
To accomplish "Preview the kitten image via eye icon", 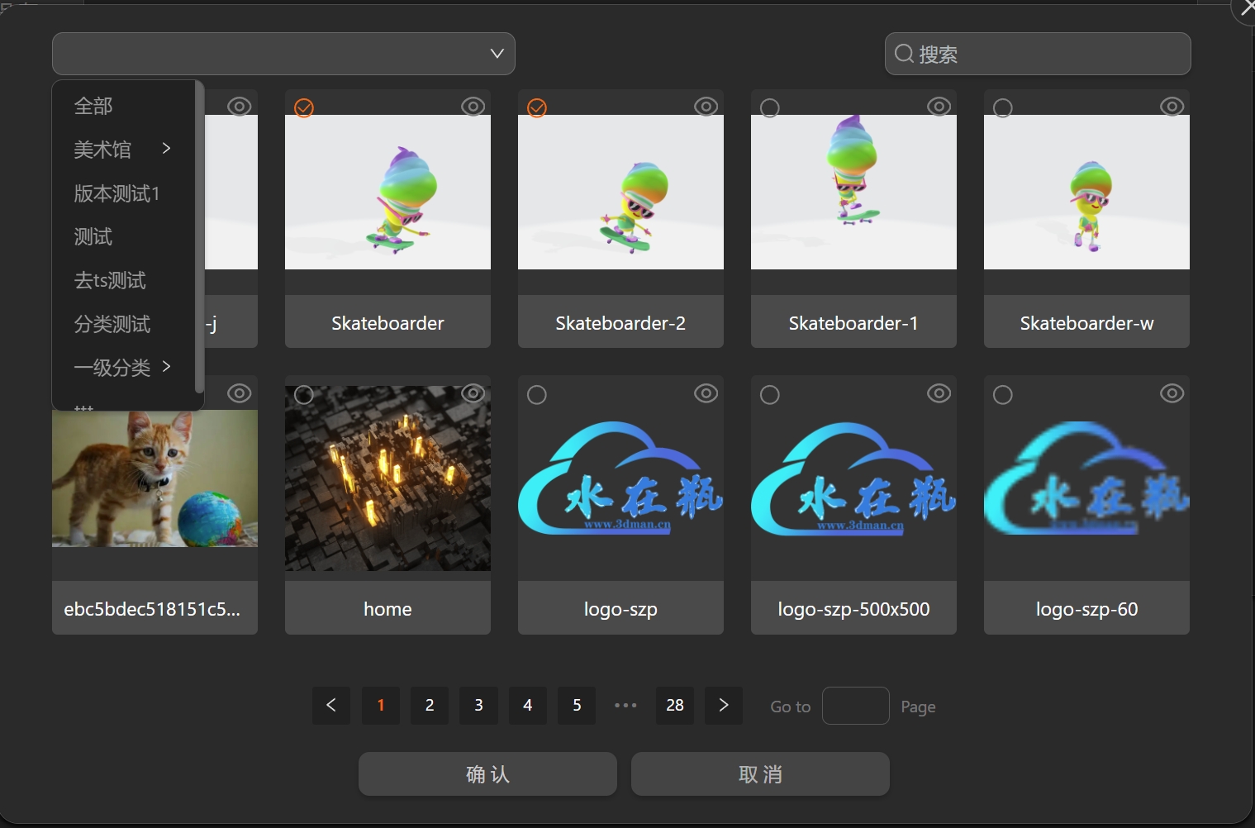I will pos(239,393).
